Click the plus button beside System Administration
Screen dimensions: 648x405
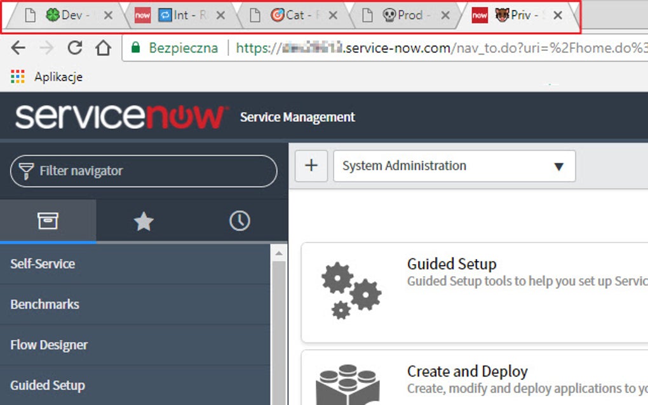(311, 166)
